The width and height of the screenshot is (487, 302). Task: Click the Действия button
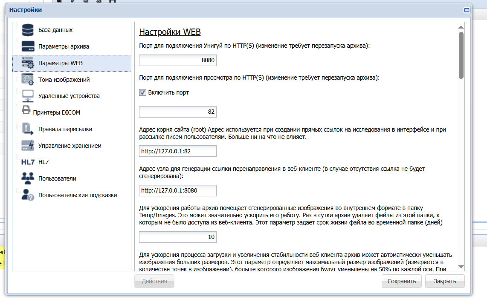[154, 281]
